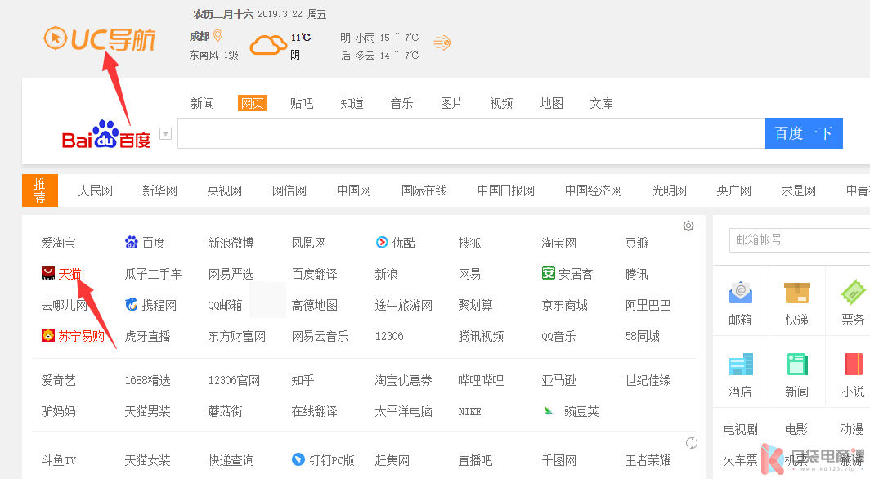Open the settings gear in links panel
Image resolution: width=870 pixels, height=479 pixels.
pyautogui.click(x=688, y=226)
